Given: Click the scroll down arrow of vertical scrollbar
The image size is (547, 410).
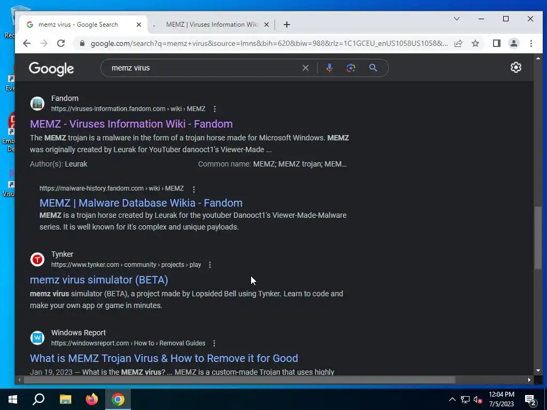Looking at the screenshot, I should (x=538, y=370).
